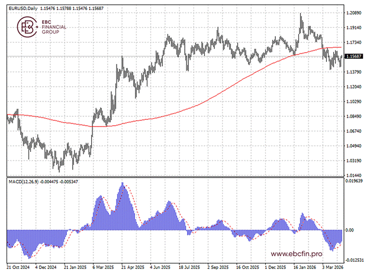This screenshot has height=276, width=370.
Task: Click the 21 Oct 2024 date label
Action: coord(19,268)
